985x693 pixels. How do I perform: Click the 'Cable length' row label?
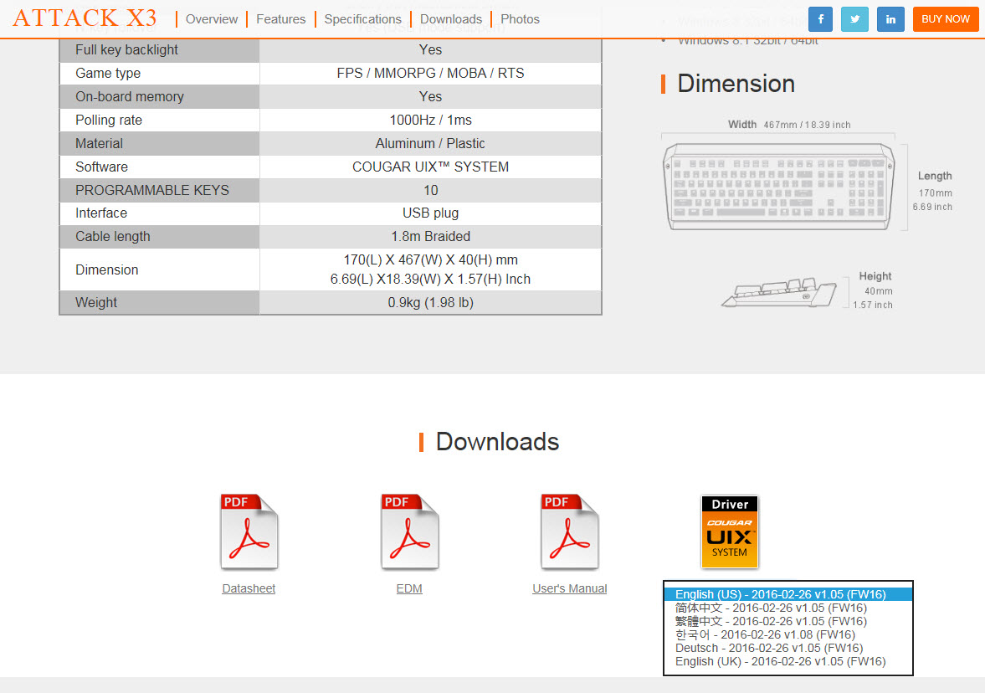pos(113,237)
